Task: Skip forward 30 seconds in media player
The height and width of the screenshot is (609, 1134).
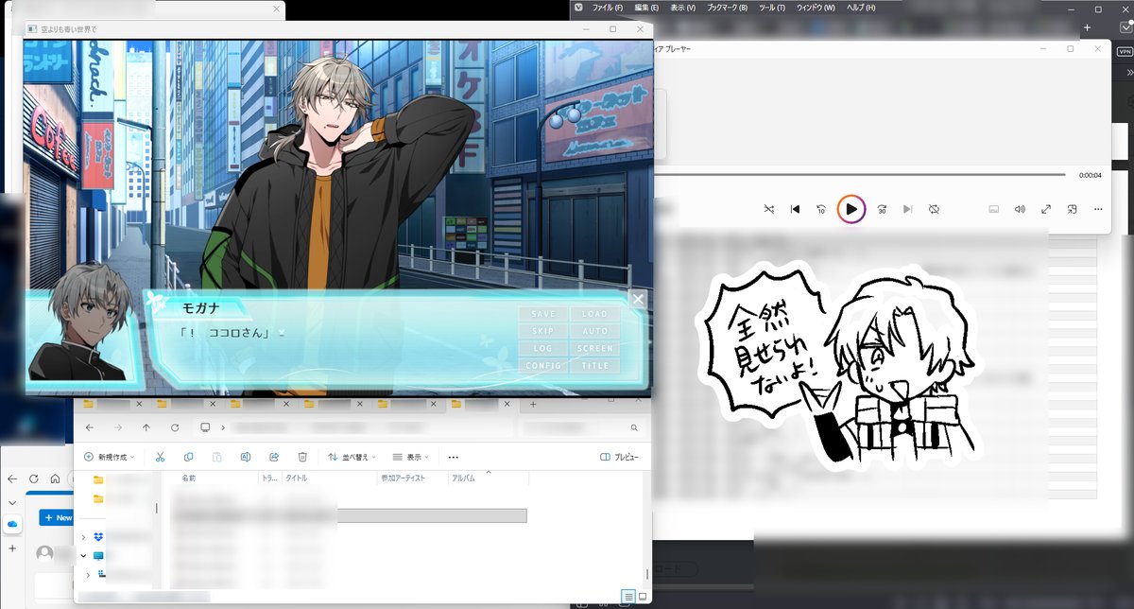Action: [x=882, y=209]
